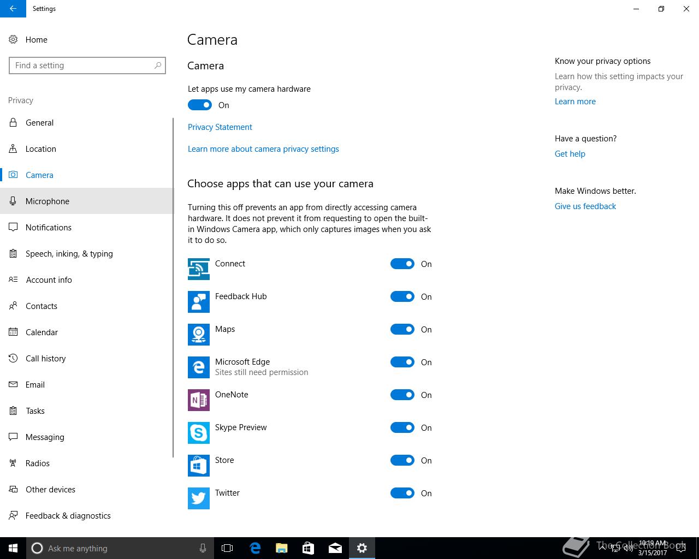Open Learn more about camera privacy settings
Image resolution: width=699 pixels, height=559 pixels.
point(263,148)
